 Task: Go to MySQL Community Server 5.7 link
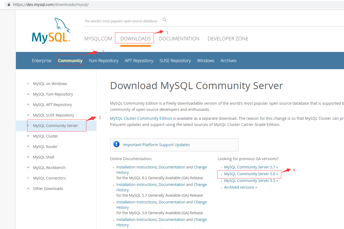(251, 167)
